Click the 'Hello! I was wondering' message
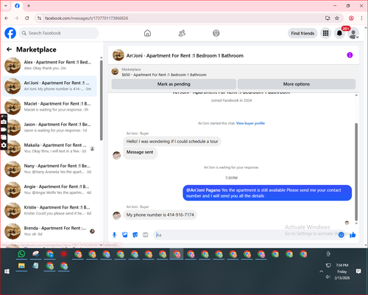 pyautogui.click(x=172, y=142)
